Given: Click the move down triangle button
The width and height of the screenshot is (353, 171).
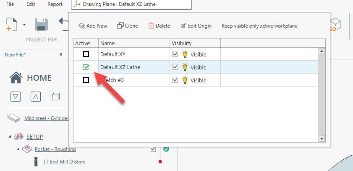Looking at the screenshot, I should pyautogui.click(x=16, y=97).
